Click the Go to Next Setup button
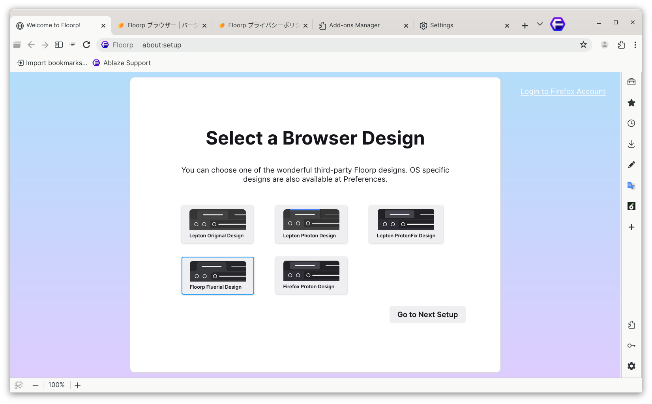 [427, 314]
